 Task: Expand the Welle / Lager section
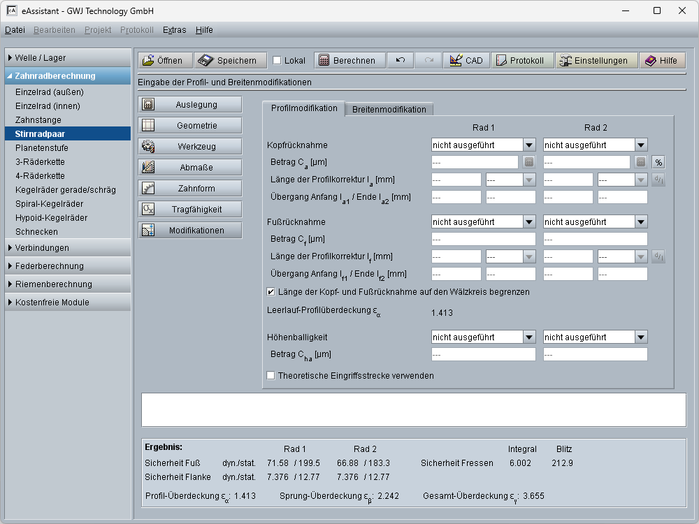(68, 58)
